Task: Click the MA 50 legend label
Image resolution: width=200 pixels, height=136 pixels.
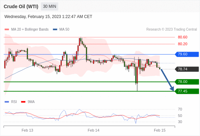Action: pyautogui.click(x=64, y=30)
